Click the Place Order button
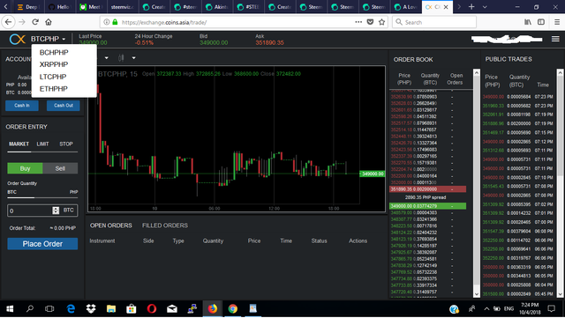This screenshot has height=318, width=565. (x=42, y=244)
